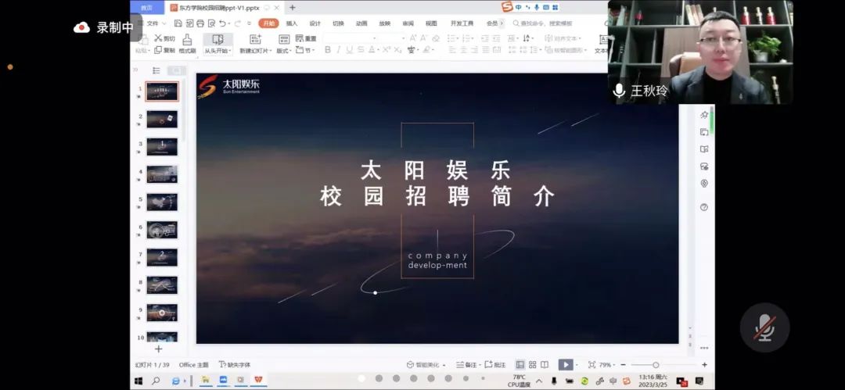The width and height of the screenshot is (845, 390).
Task: Click the Reset (重置) slide icon
Action: (x=300, y=38)
